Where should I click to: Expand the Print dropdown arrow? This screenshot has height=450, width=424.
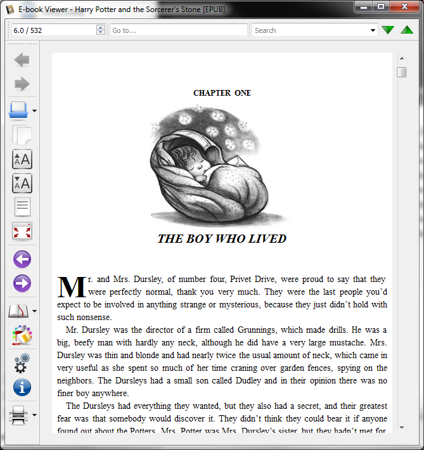tap(34, 415)
